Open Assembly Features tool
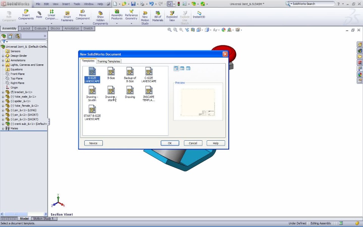The width and height of the screenshot is (363, 227). click(x=117, y=15)
